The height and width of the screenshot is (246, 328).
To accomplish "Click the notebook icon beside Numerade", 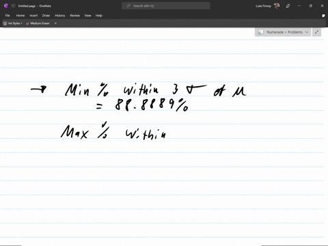I will (x=260, y=32).
